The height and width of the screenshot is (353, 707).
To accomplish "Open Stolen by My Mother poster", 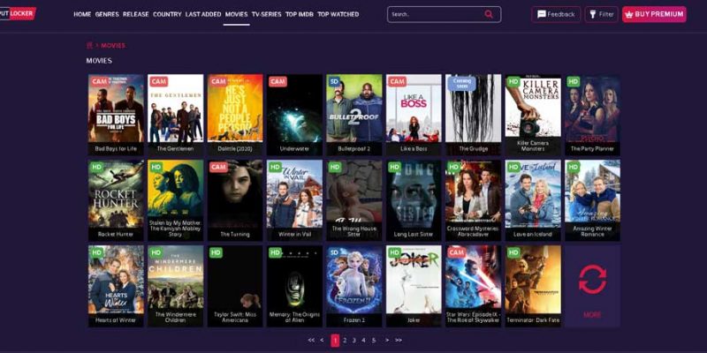I will tap(175, 200).
